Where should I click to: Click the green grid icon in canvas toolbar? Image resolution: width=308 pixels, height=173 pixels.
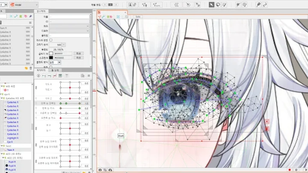(x=108, y=17)
